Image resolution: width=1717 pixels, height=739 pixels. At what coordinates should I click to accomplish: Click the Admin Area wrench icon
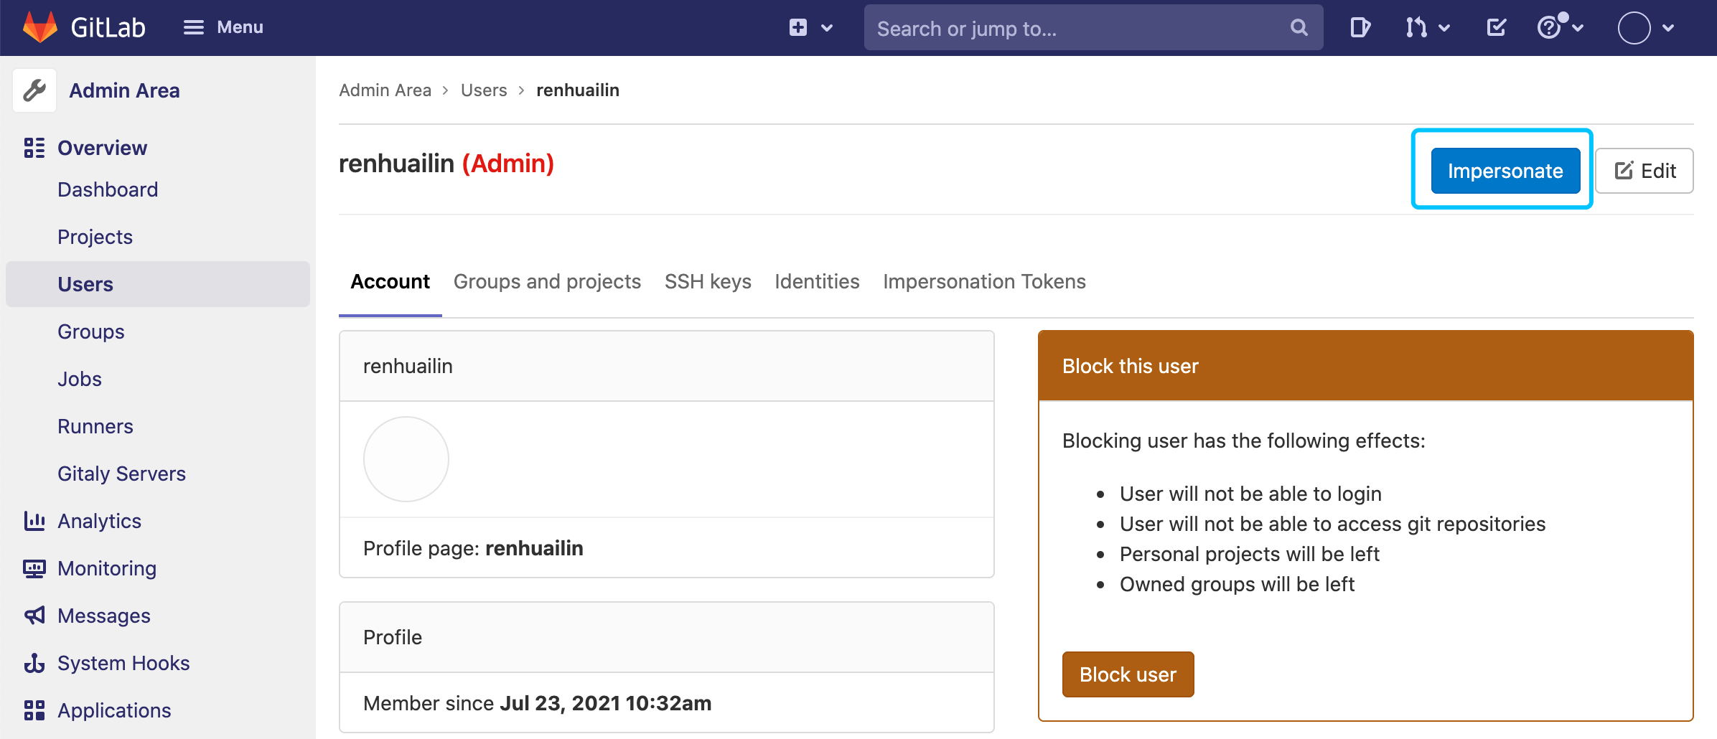[x=34, y=90]
